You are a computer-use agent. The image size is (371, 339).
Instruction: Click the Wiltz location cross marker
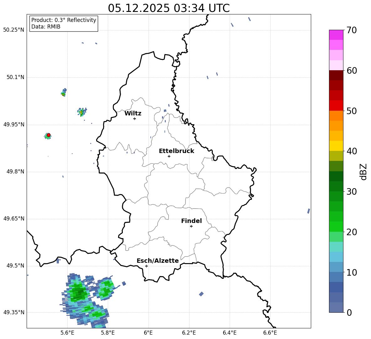[135, 119]
